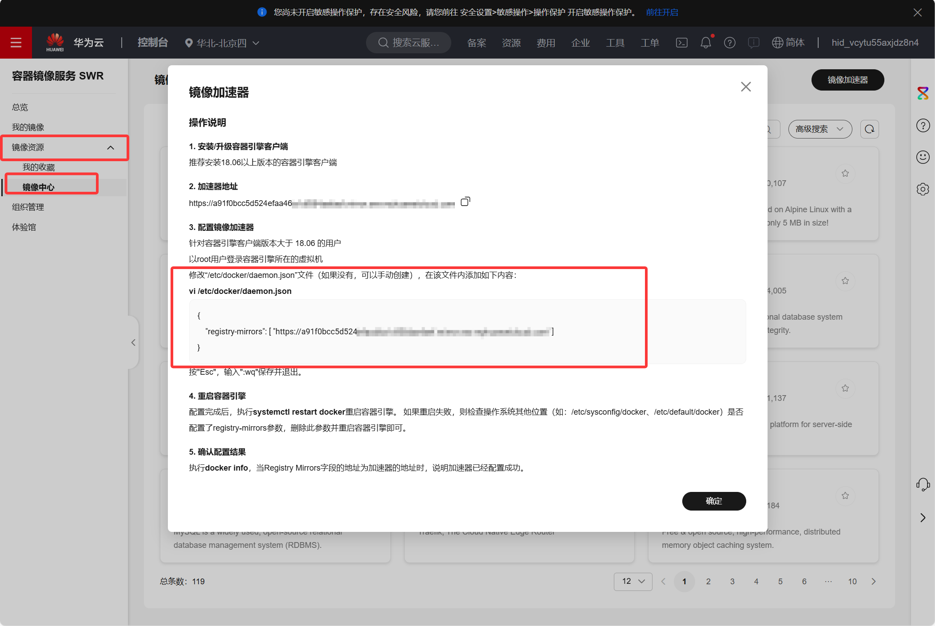This screenshot has height=626, width=935.
Task: Open the customer service headset icon
Action: click(x=923, y=484)
